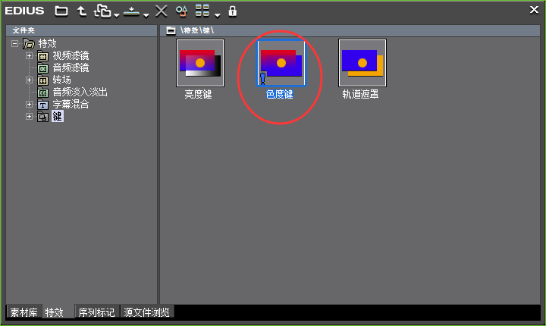Expand the 字幕混合 folder node

[30, 104]
